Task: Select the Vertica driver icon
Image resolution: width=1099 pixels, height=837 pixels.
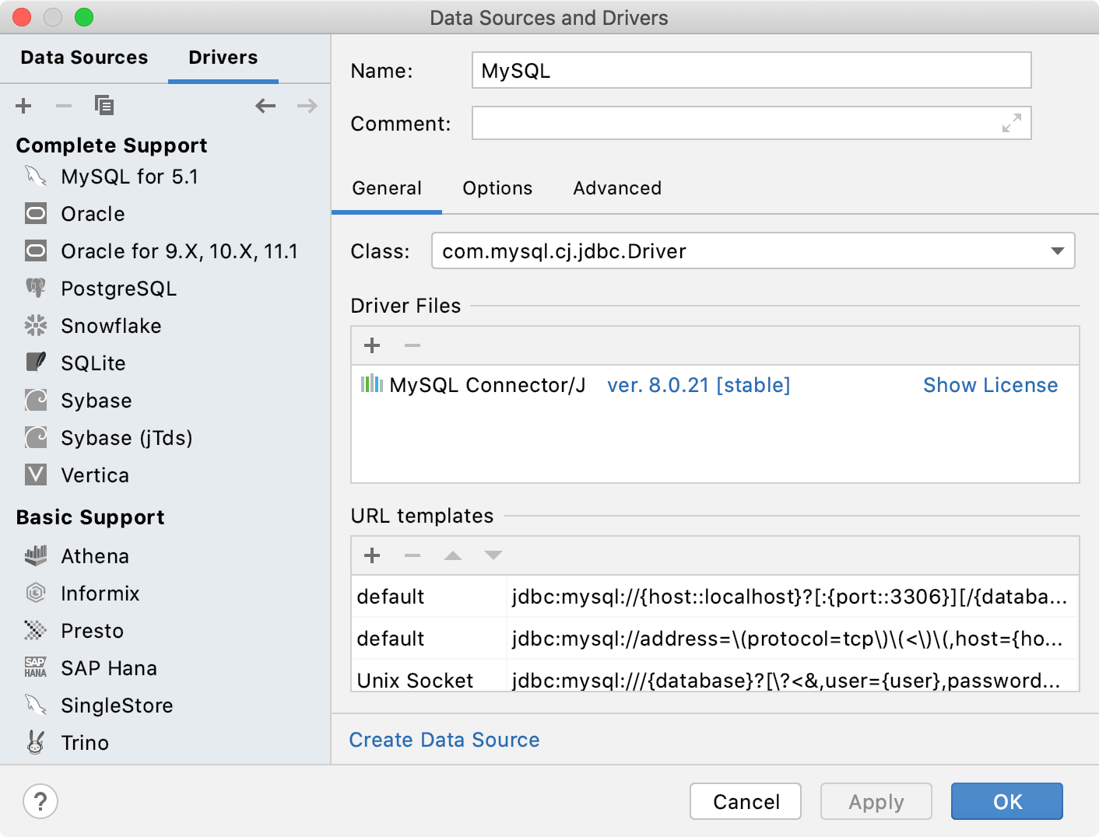Action: [x=35, y=475]
